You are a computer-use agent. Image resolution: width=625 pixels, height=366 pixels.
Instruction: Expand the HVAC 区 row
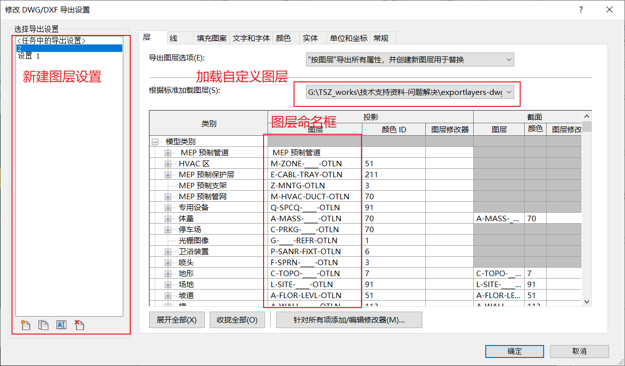click(x=168, y=164)
